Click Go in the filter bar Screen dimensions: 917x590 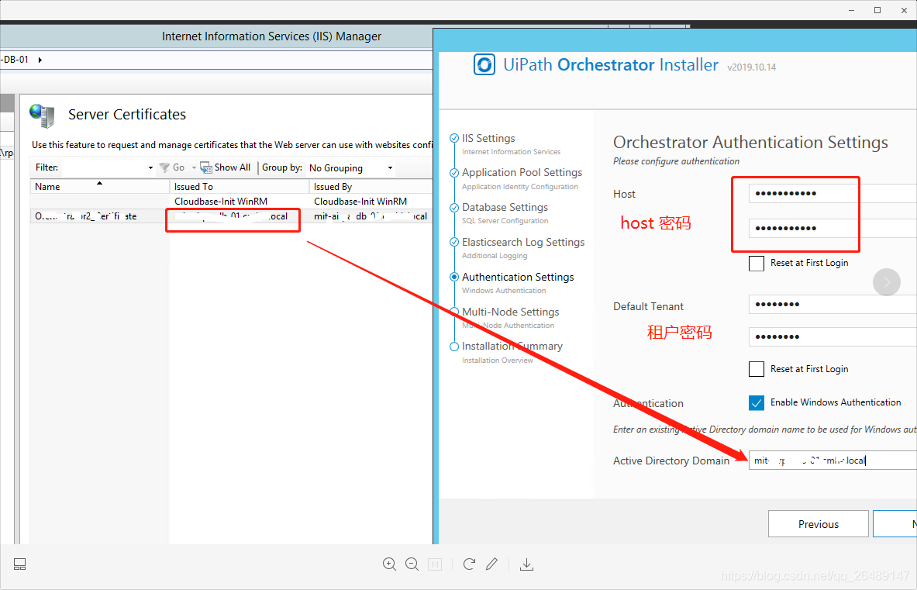pos(178,167)
